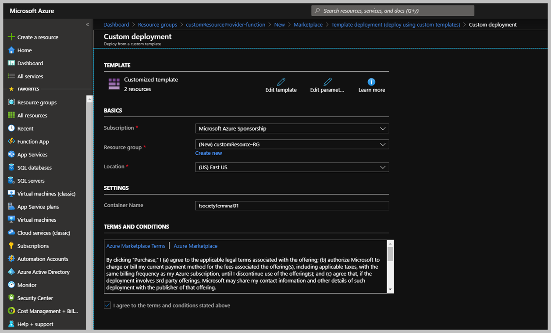This screenshot has width=551, height=333.
Task: Go to Marketplace breadcrumb
Action: (308, 25)
